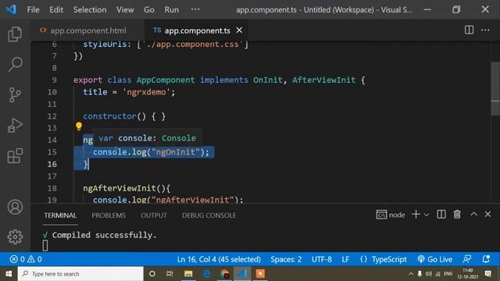
Task: Switch to the TERMINAL panel tab
Action: [60, 215]
